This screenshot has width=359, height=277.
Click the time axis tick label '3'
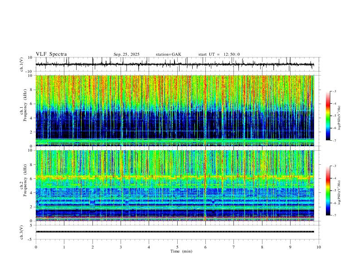(121, 247)
